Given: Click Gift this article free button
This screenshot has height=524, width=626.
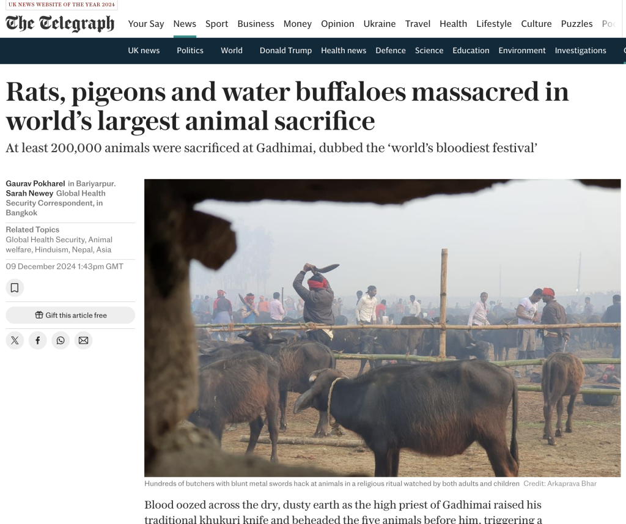Looking at the screenshot, I should pos(70,315).
